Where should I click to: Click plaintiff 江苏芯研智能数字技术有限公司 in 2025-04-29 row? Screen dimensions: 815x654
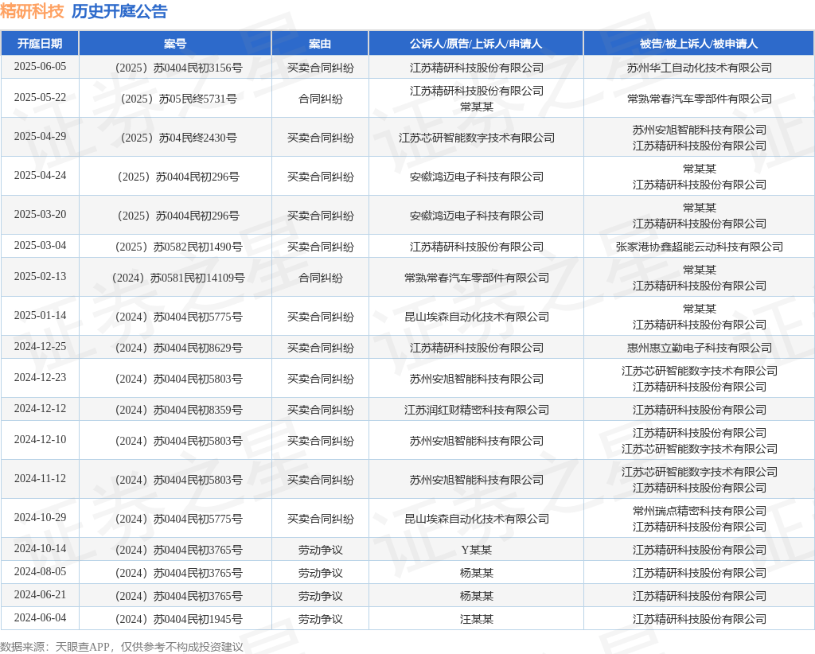pyautogui.click(x=476, y=138)
